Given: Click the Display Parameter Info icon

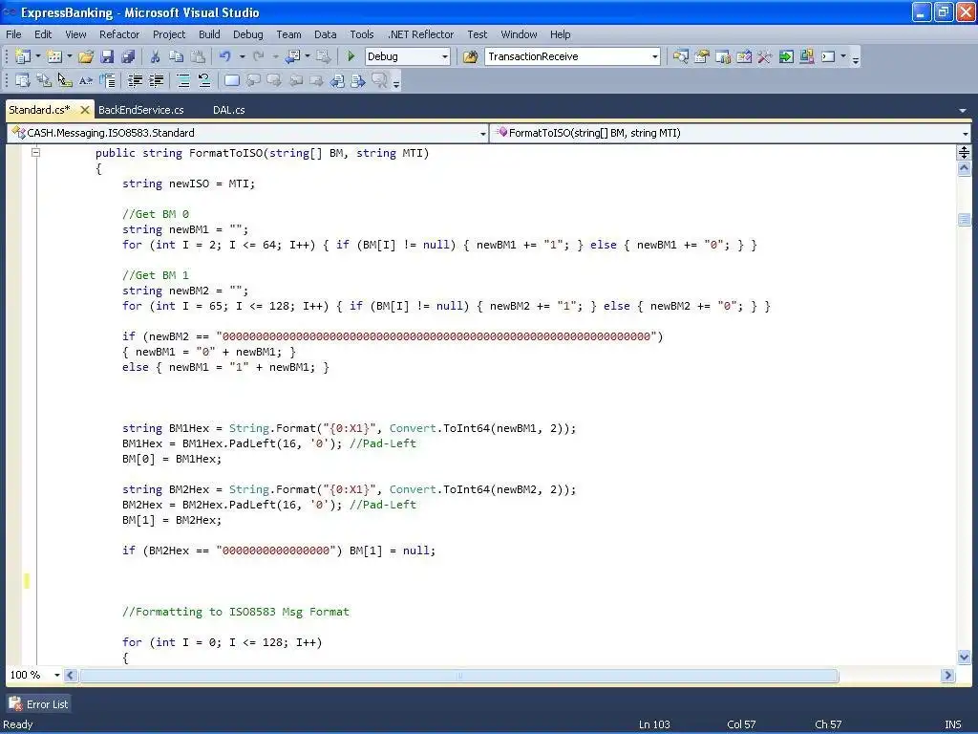Looking at the screenshot, I should 44,80.
